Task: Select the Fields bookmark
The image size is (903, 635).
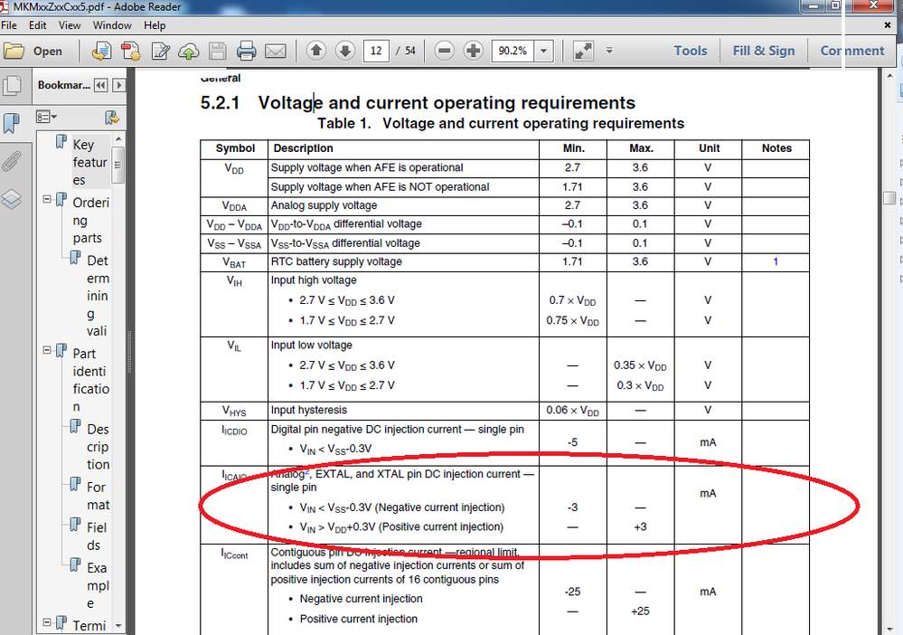Action: tap(97, 535)
